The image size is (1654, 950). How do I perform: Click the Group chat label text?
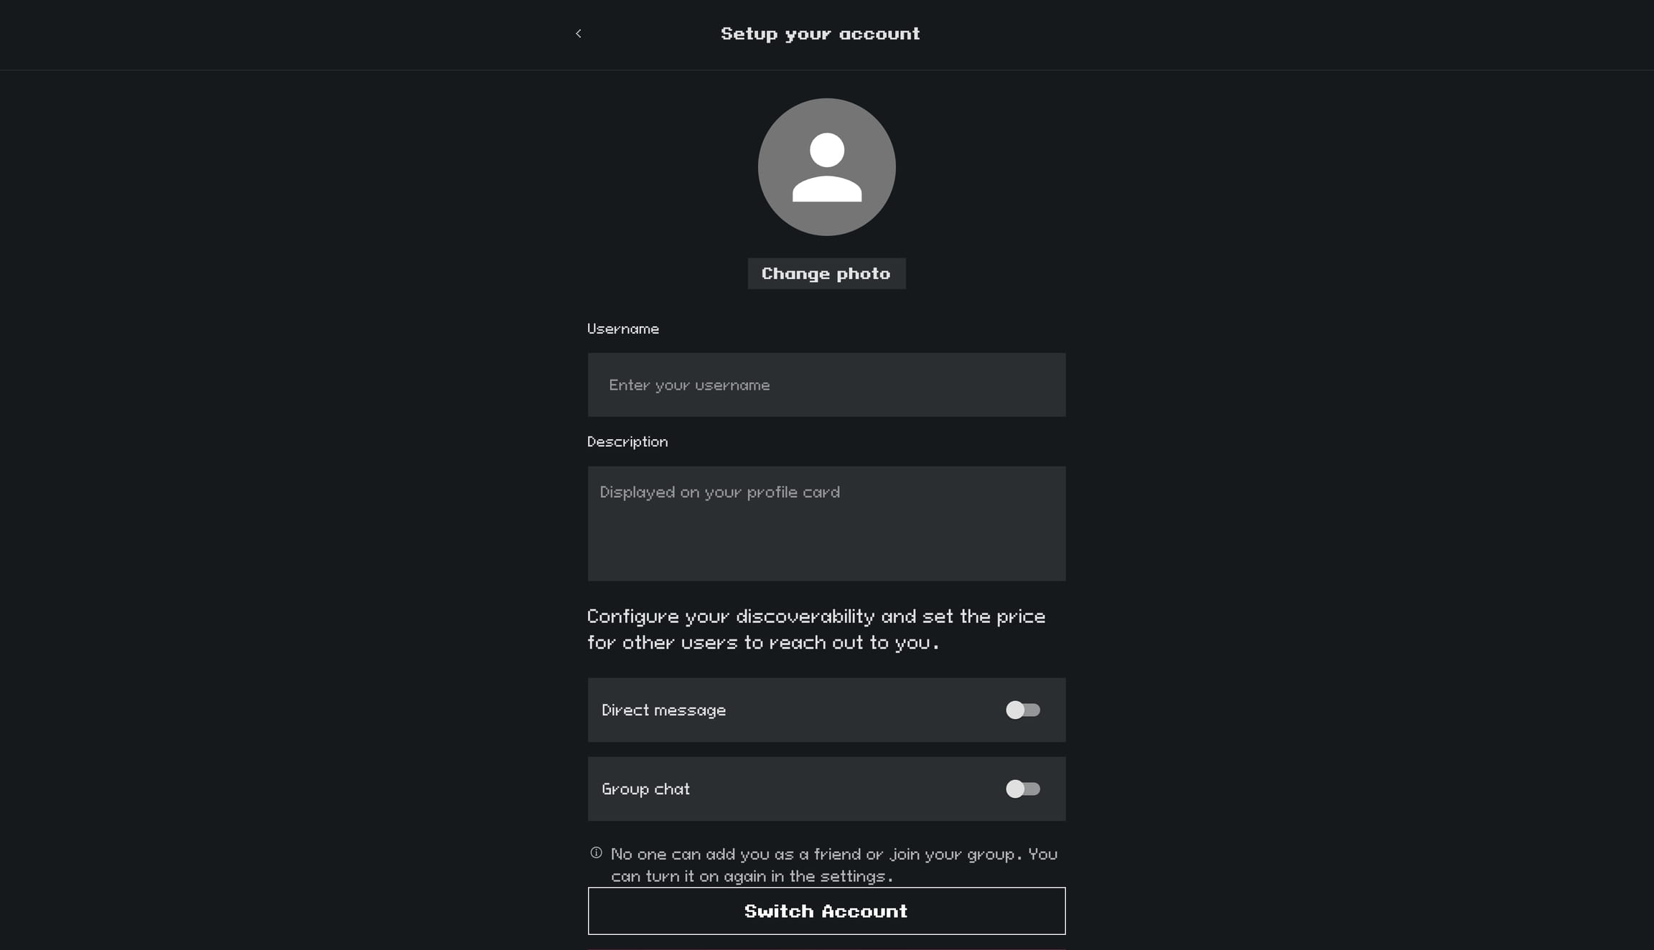[645, 789]
